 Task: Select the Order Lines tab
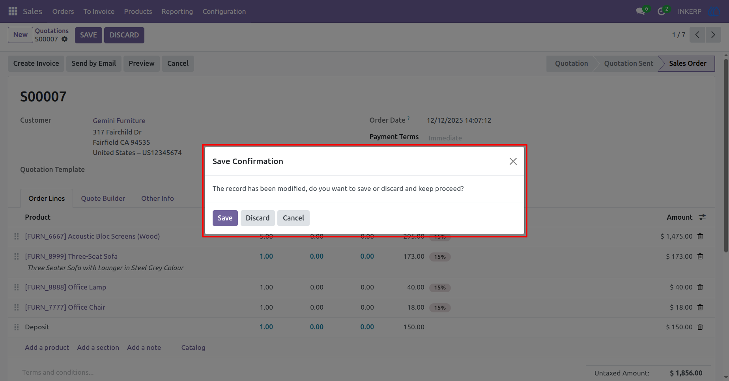click(x=47, y=198)
